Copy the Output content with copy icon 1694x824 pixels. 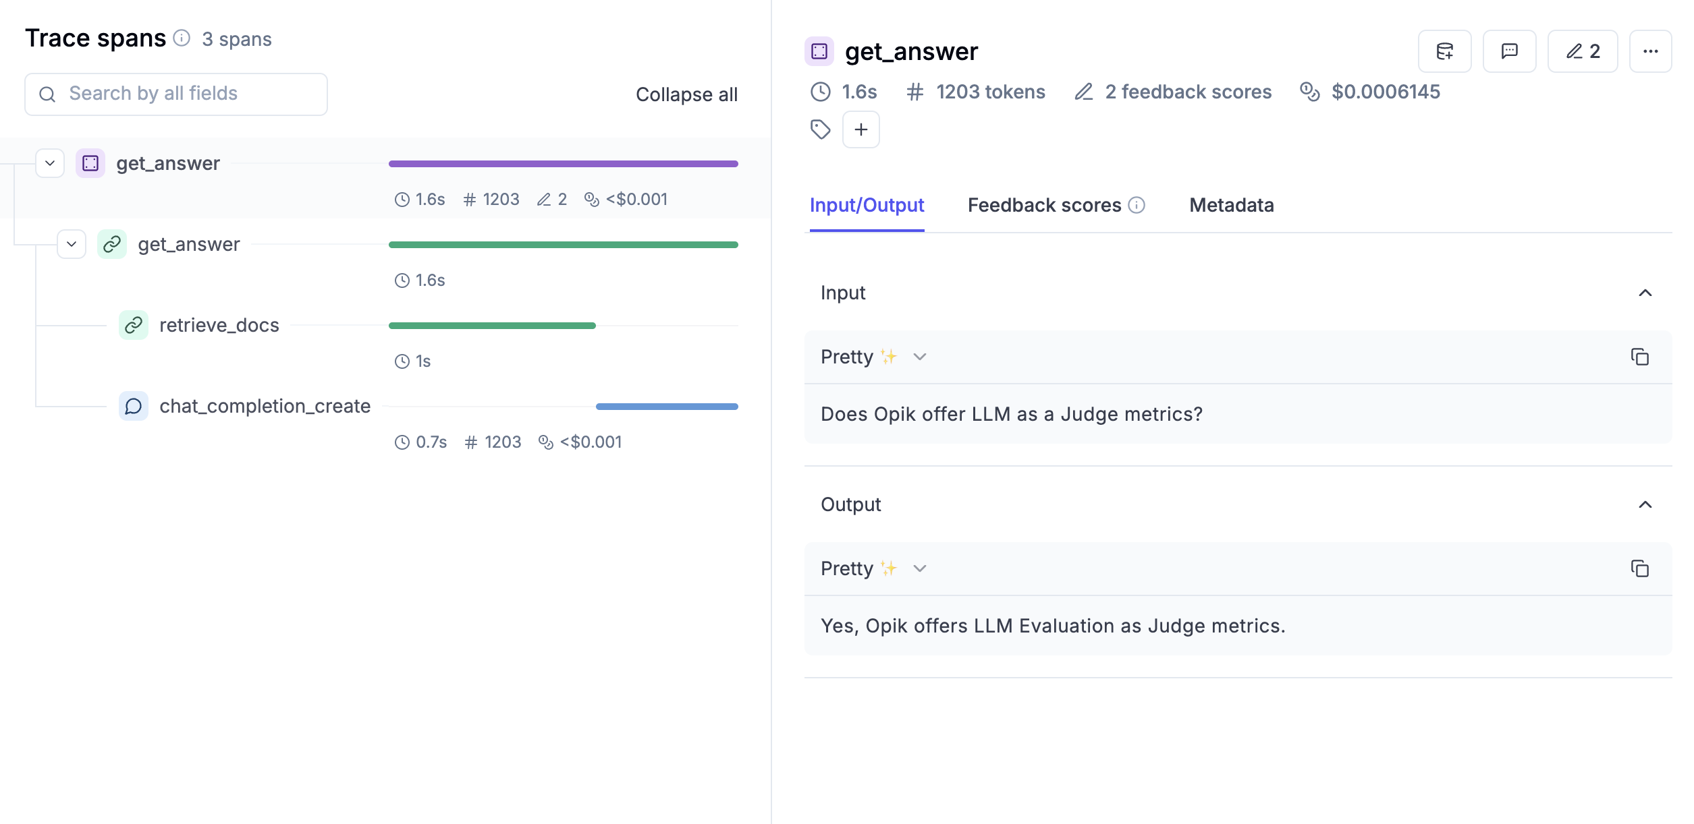coord(1639,568)
